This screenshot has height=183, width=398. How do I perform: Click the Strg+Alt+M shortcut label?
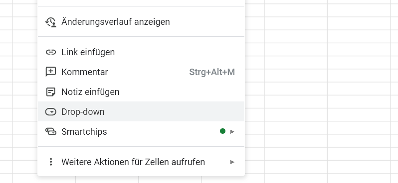coord(212,72)
